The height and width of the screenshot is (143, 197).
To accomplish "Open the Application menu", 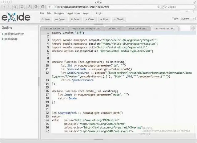I will [74, 13].
